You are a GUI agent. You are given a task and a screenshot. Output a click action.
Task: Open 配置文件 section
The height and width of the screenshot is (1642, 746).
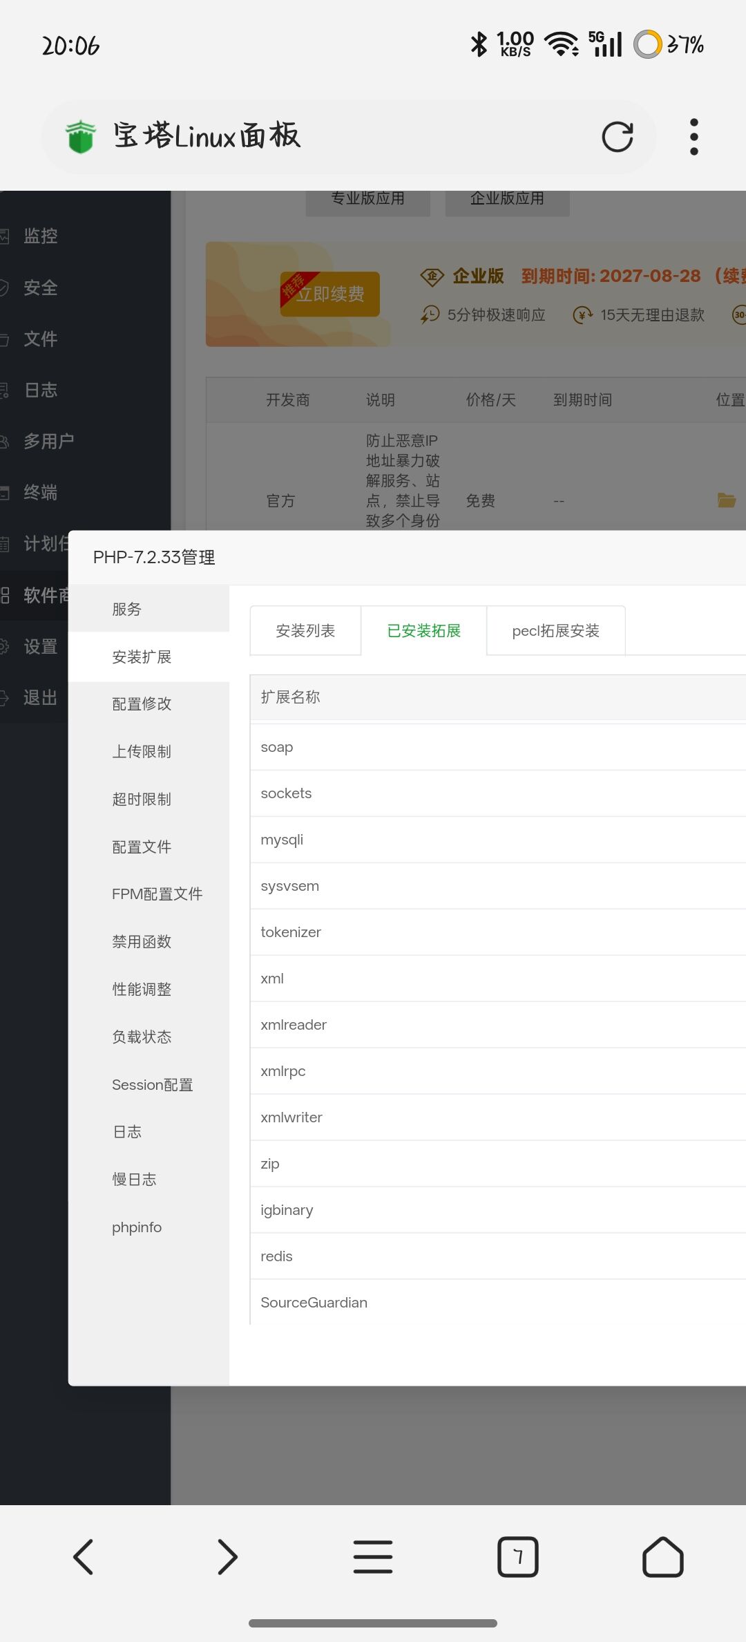coord(149,847)
